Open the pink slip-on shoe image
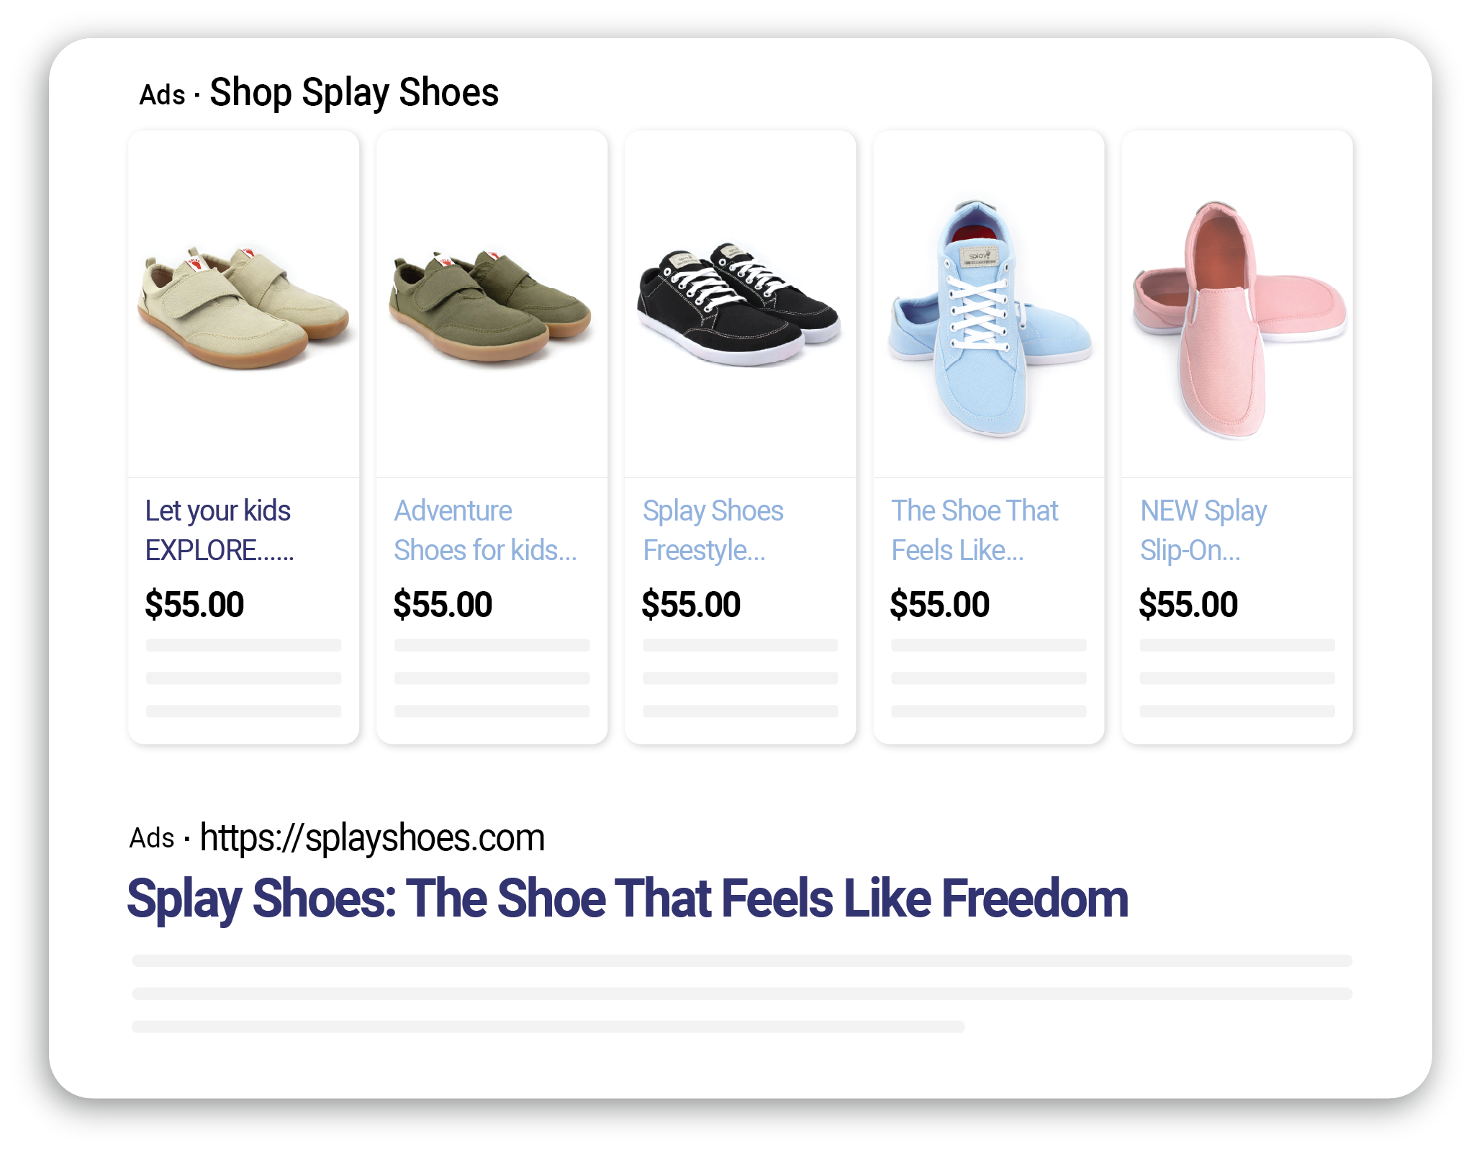The height and width of the screenshot is (1152, 1474). point(1237,317)
